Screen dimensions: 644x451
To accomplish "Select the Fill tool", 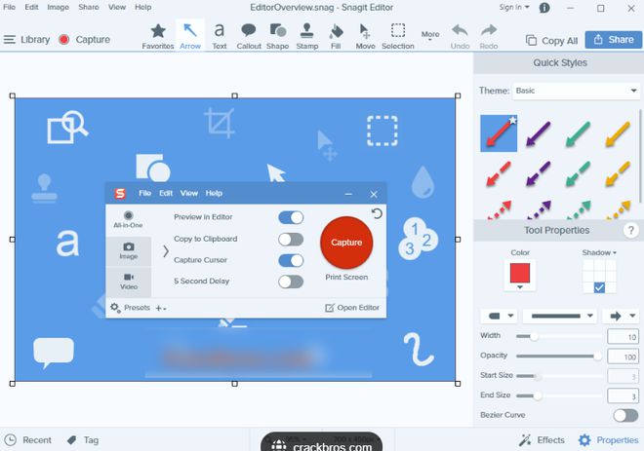I will click(x=336, y=36).
